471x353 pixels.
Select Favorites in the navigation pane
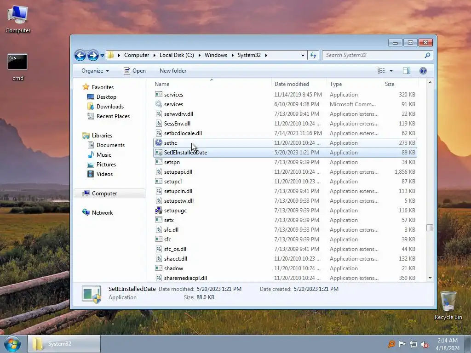(103, 87)
